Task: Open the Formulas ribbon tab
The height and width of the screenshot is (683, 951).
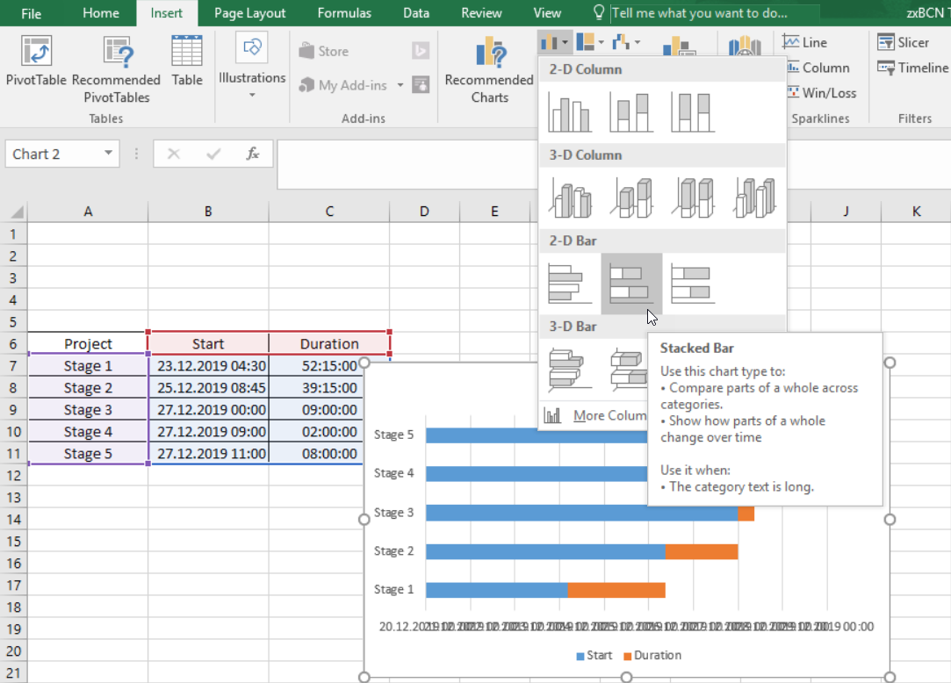Action: pyautogui.click(x=344, y=13)
